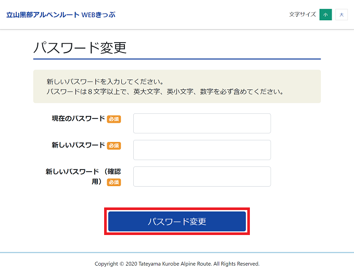Viewport: 354px width, 274px height.
Task: Focus the 現在のパスワード input field
Action: point(202,124)
